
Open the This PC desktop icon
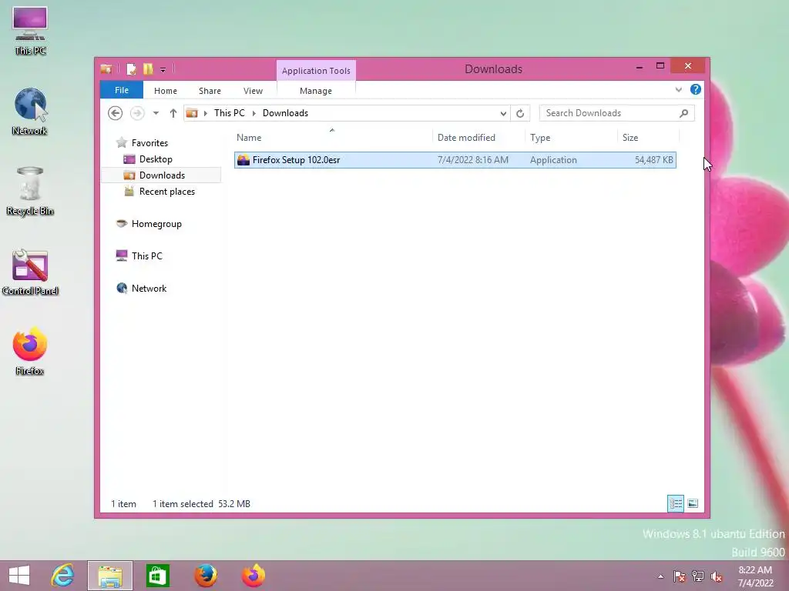(30, 31)
